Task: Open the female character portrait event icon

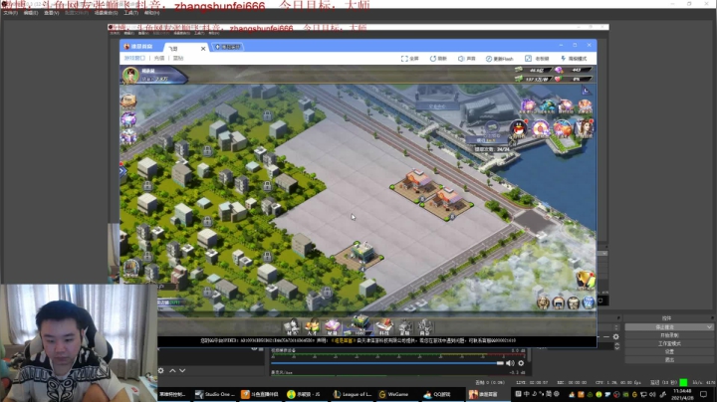Action: pyautogui.click(x=585, y=128)
